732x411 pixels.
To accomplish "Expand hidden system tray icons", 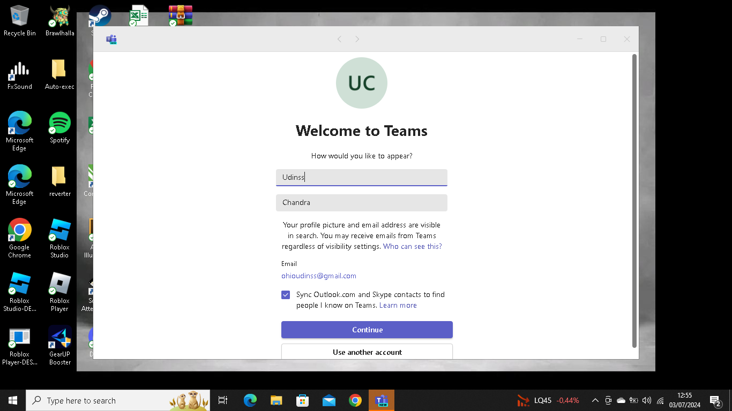I will coord(595,400).
